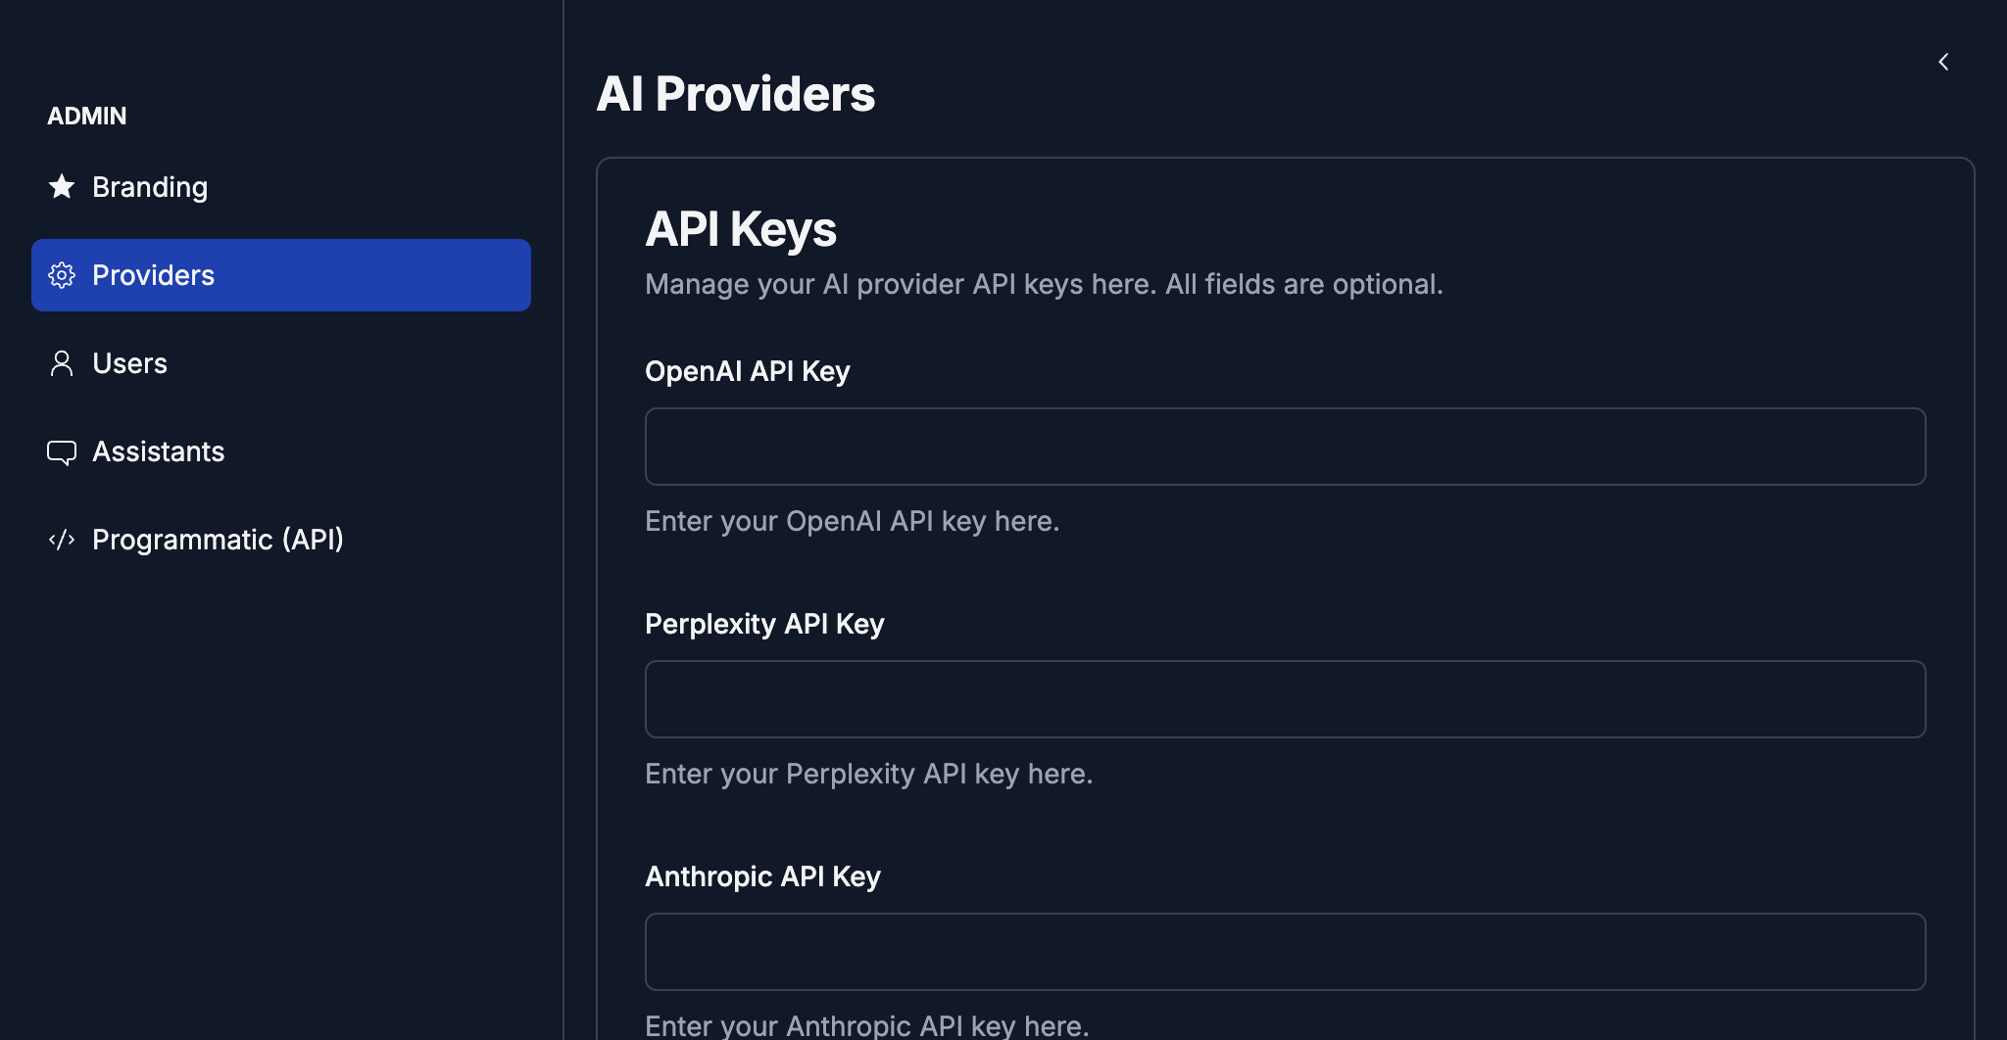Click the Providers gear icon

(x=62, y=275)
